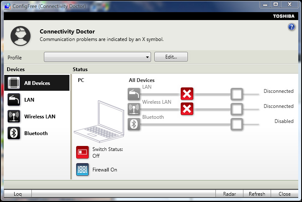Viewport: 302px width, 202px height.
Task: Click the Edit... profile button
Action: 171,57
